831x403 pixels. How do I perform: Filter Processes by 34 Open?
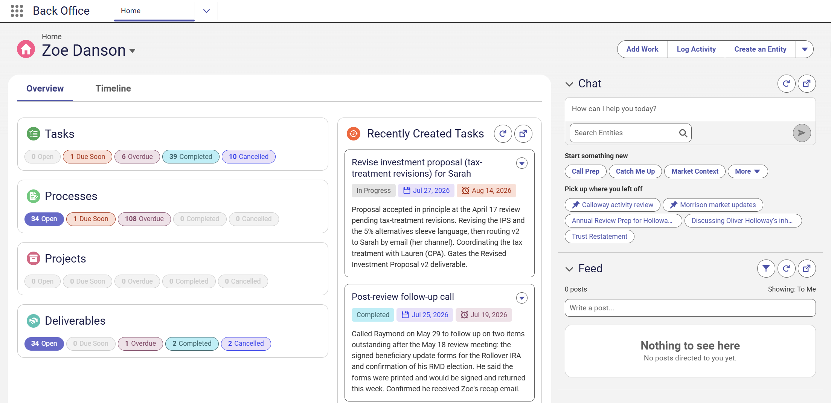point(44,219)
